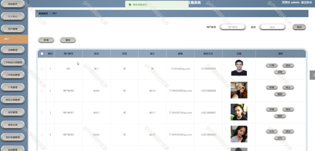Expand the 我的收藏管理 sidebar menu
Screen dimensions: 315x151
[x=13, y=137]
